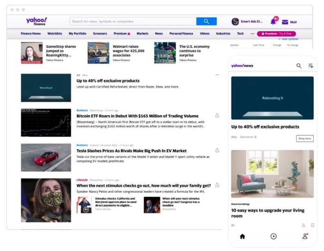Open the Finance Home tab

31,33
